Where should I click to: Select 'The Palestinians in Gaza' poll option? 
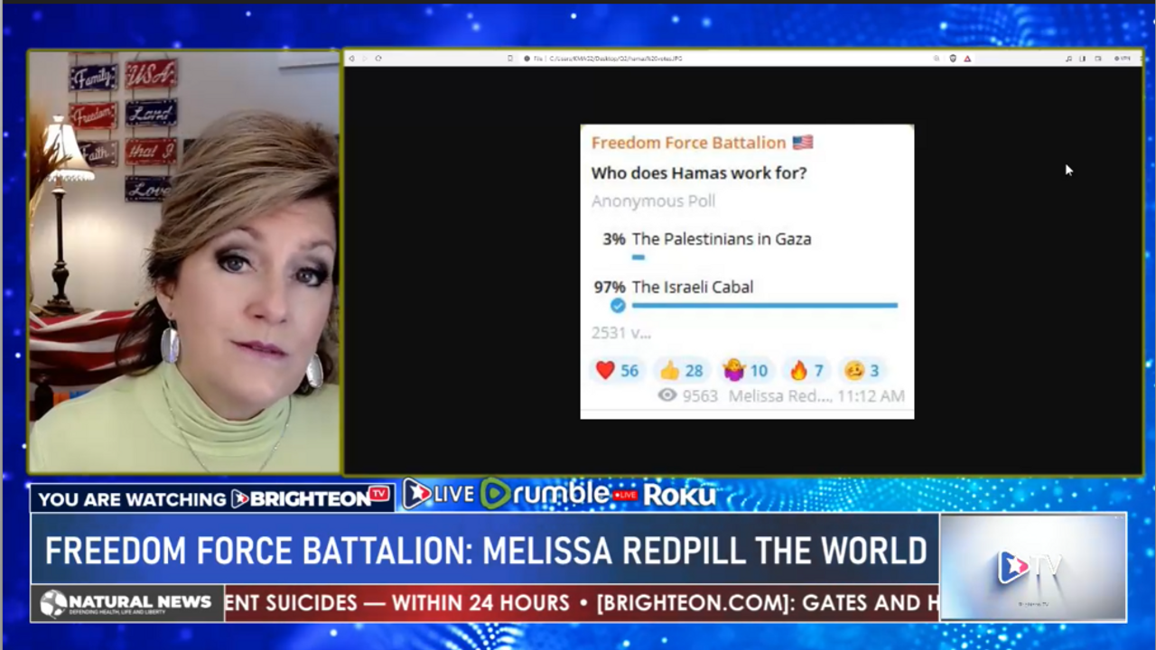point(721,239)
